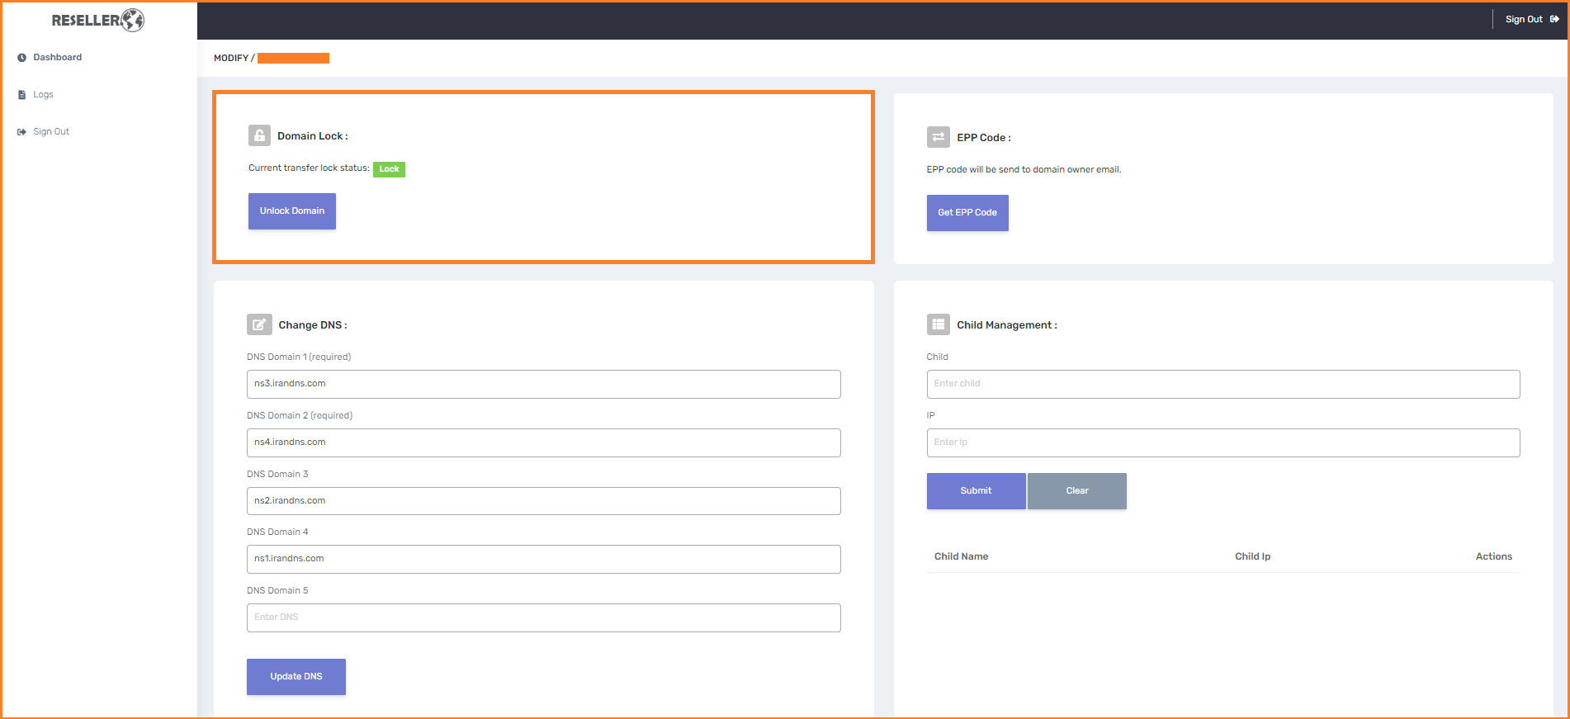Click the Update DNS button

click(296, 677)
